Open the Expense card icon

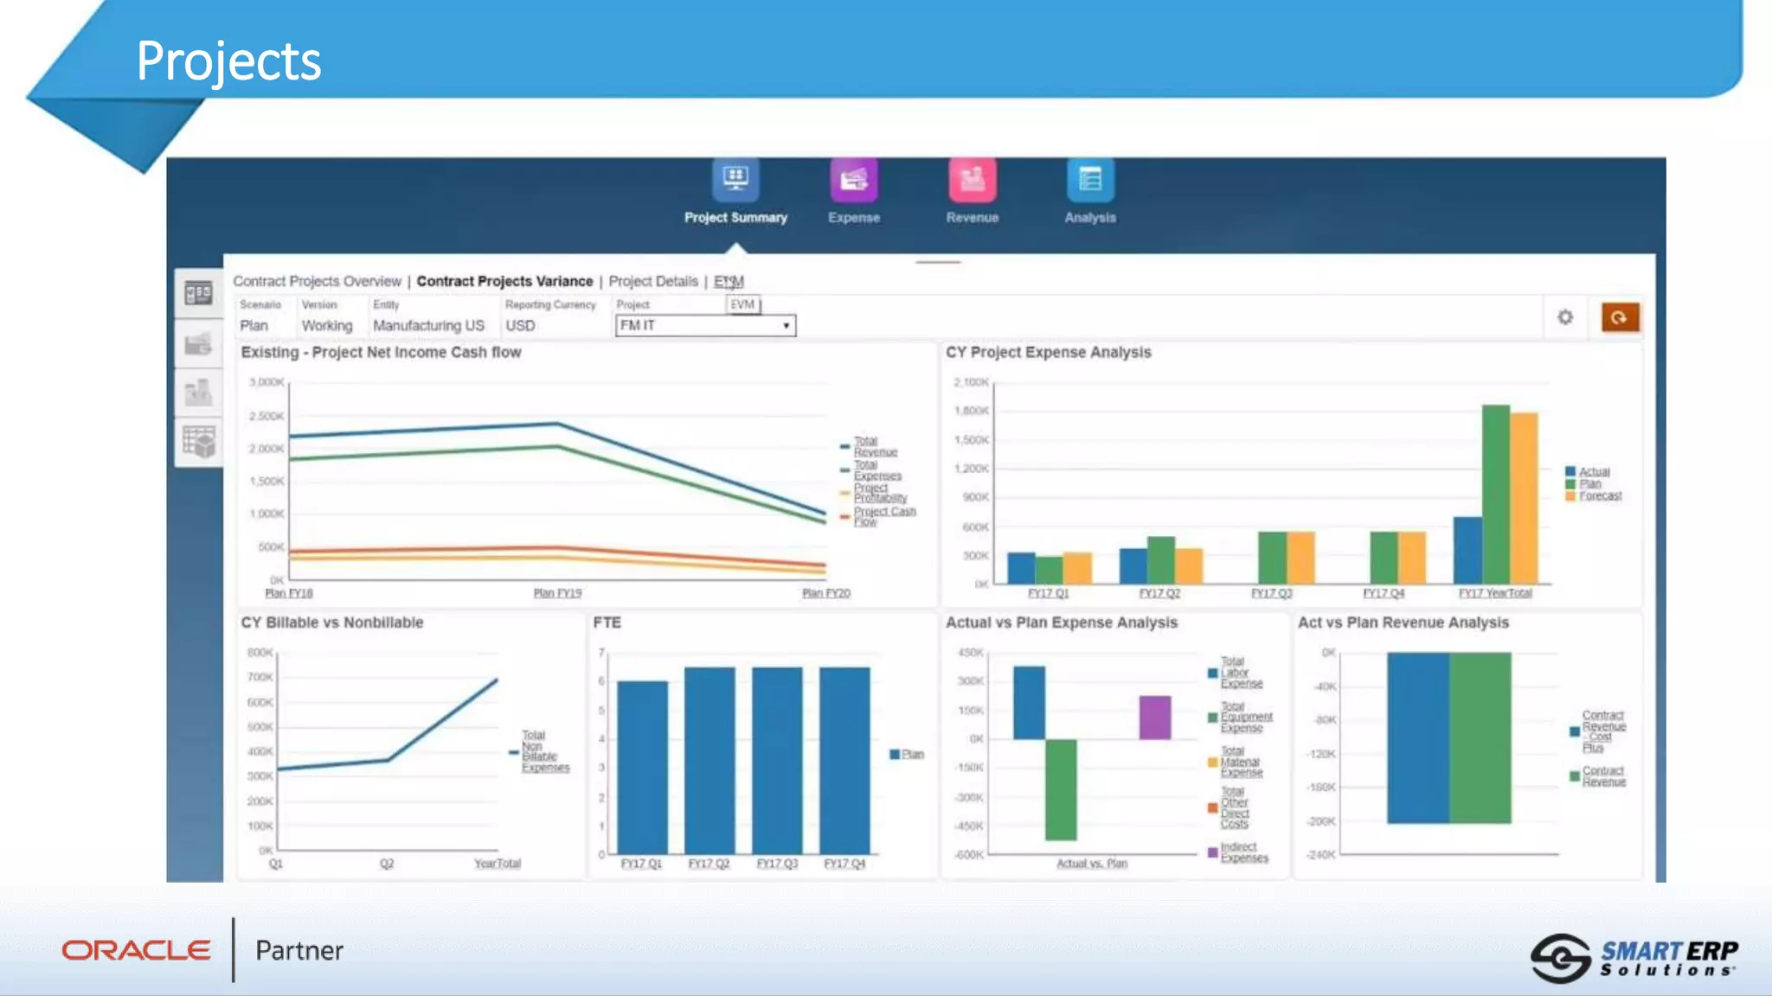click(x=853, y=180)
